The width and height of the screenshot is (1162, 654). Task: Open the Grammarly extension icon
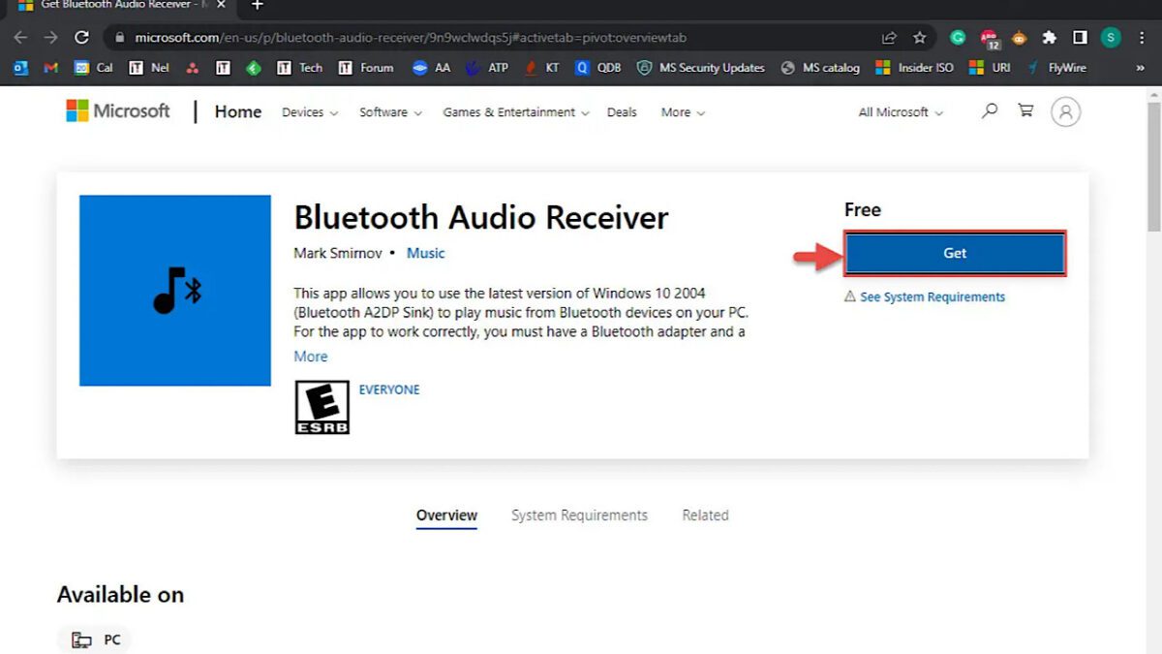tap(958, 38)
